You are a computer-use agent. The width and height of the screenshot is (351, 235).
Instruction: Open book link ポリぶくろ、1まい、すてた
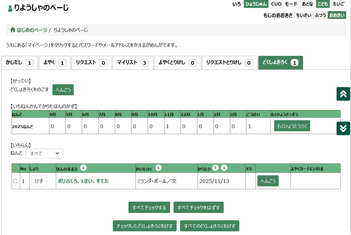[83, 181]
